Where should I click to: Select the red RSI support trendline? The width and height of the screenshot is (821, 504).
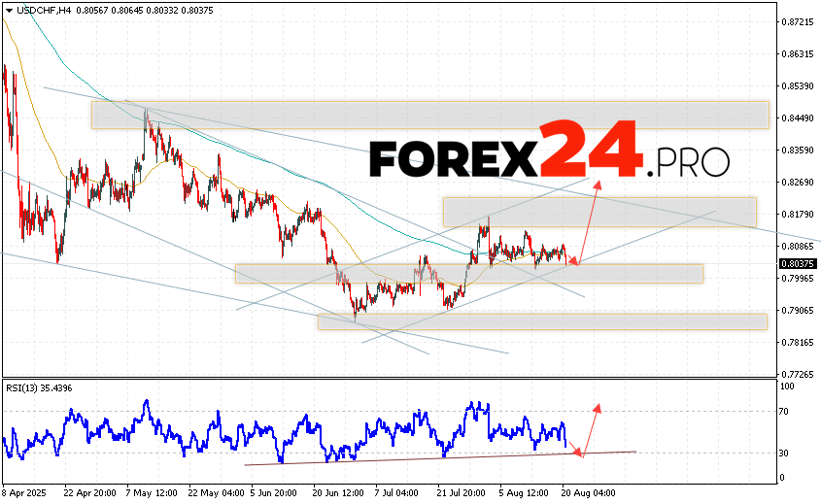point(389,459)
